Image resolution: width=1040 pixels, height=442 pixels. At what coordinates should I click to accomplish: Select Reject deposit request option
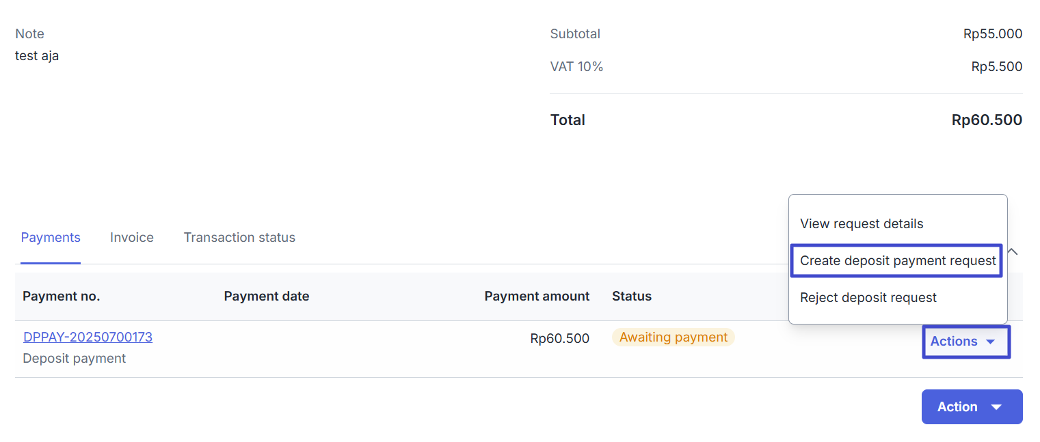click(x=868, y=298)
